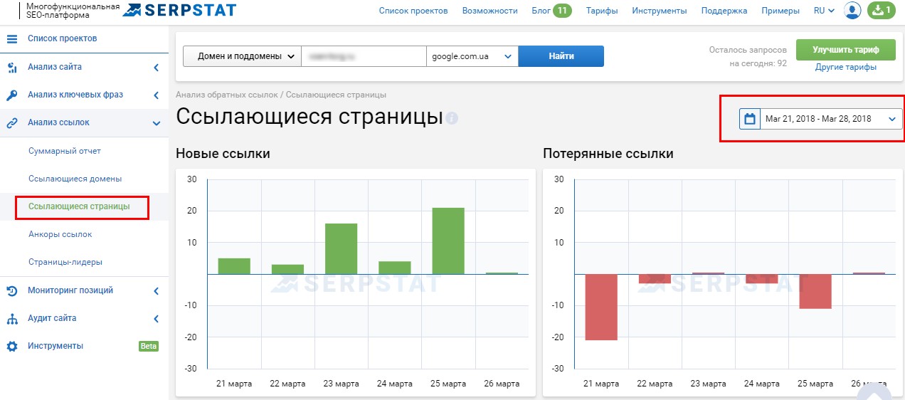Select Страницы-лидеры in sidebar
905x400 pixels.
click(x=65, y=262)
